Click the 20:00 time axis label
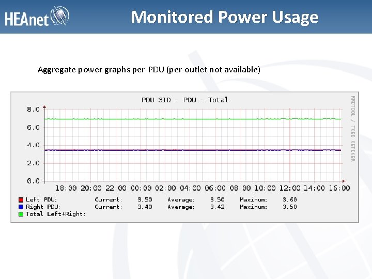The image size is (372, 279). click(x=91, y=189)
